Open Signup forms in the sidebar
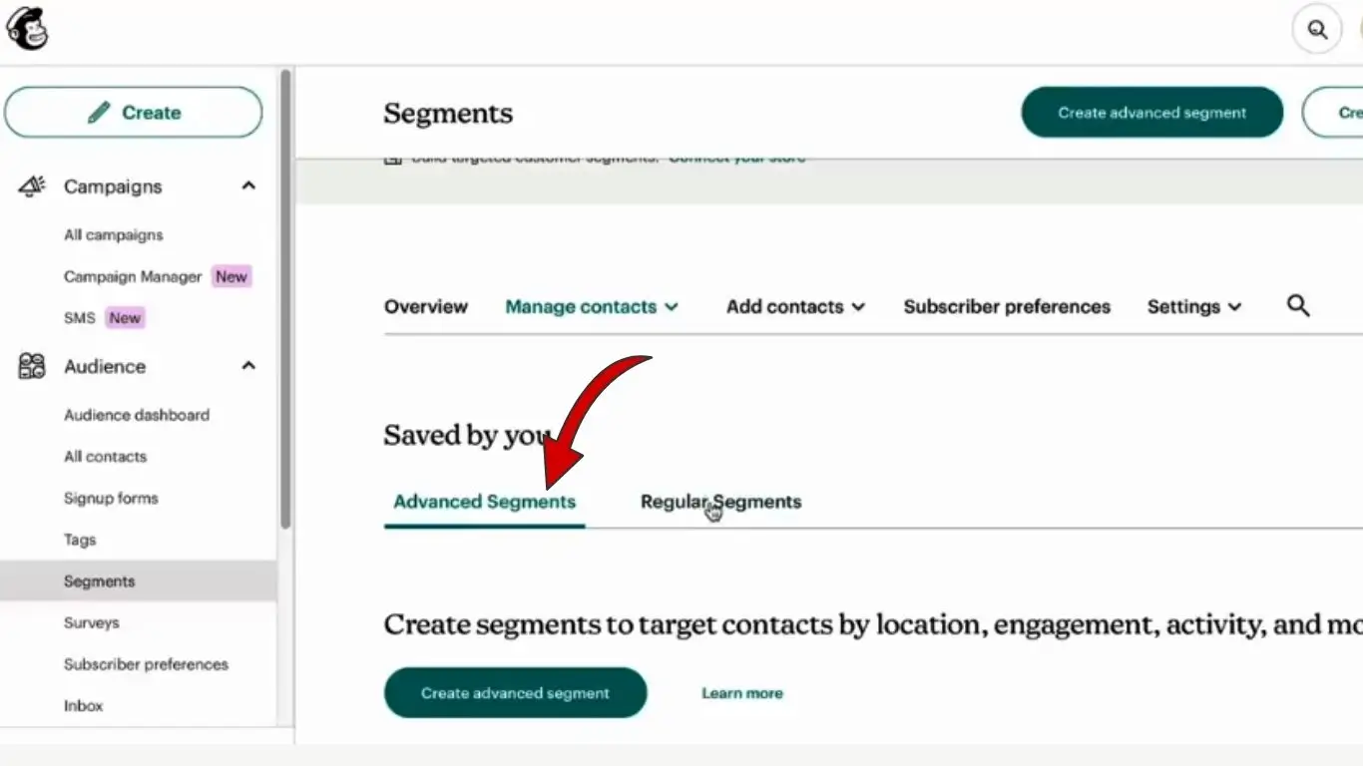 tap(111, 499)
